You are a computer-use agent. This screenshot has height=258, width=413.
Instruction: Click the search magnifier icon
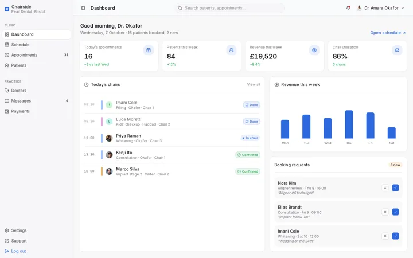[180, 8]
